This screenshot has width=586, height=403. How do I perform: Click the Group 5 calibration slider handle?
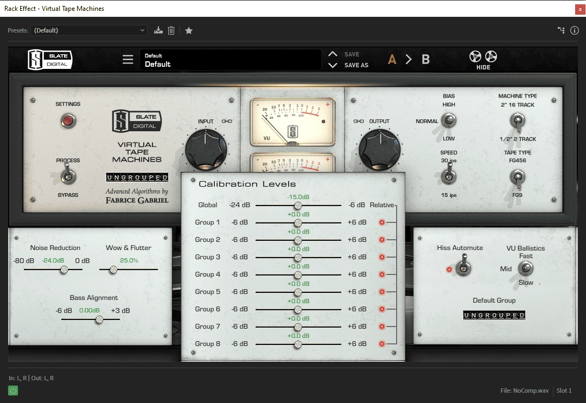(x=298, y=292)
